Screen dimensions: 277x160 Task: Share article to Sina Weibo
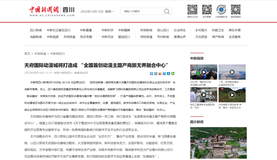tap(160, 74)
